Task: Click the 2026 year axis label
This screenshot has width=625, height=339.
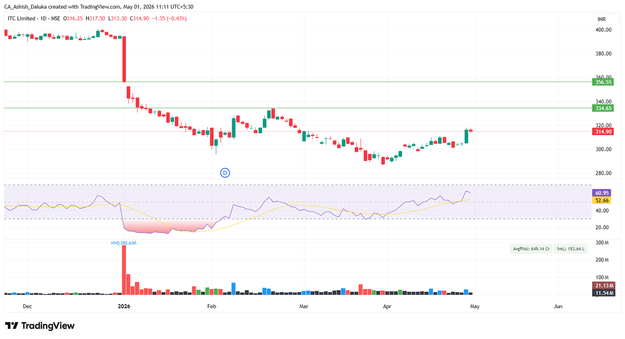Action: coord(124,307)
